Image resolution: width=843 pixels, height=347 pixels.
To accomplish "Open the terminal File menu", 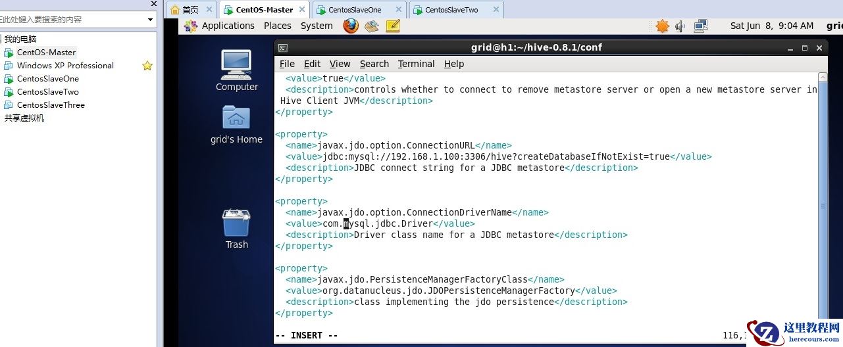I will [287, 64].
